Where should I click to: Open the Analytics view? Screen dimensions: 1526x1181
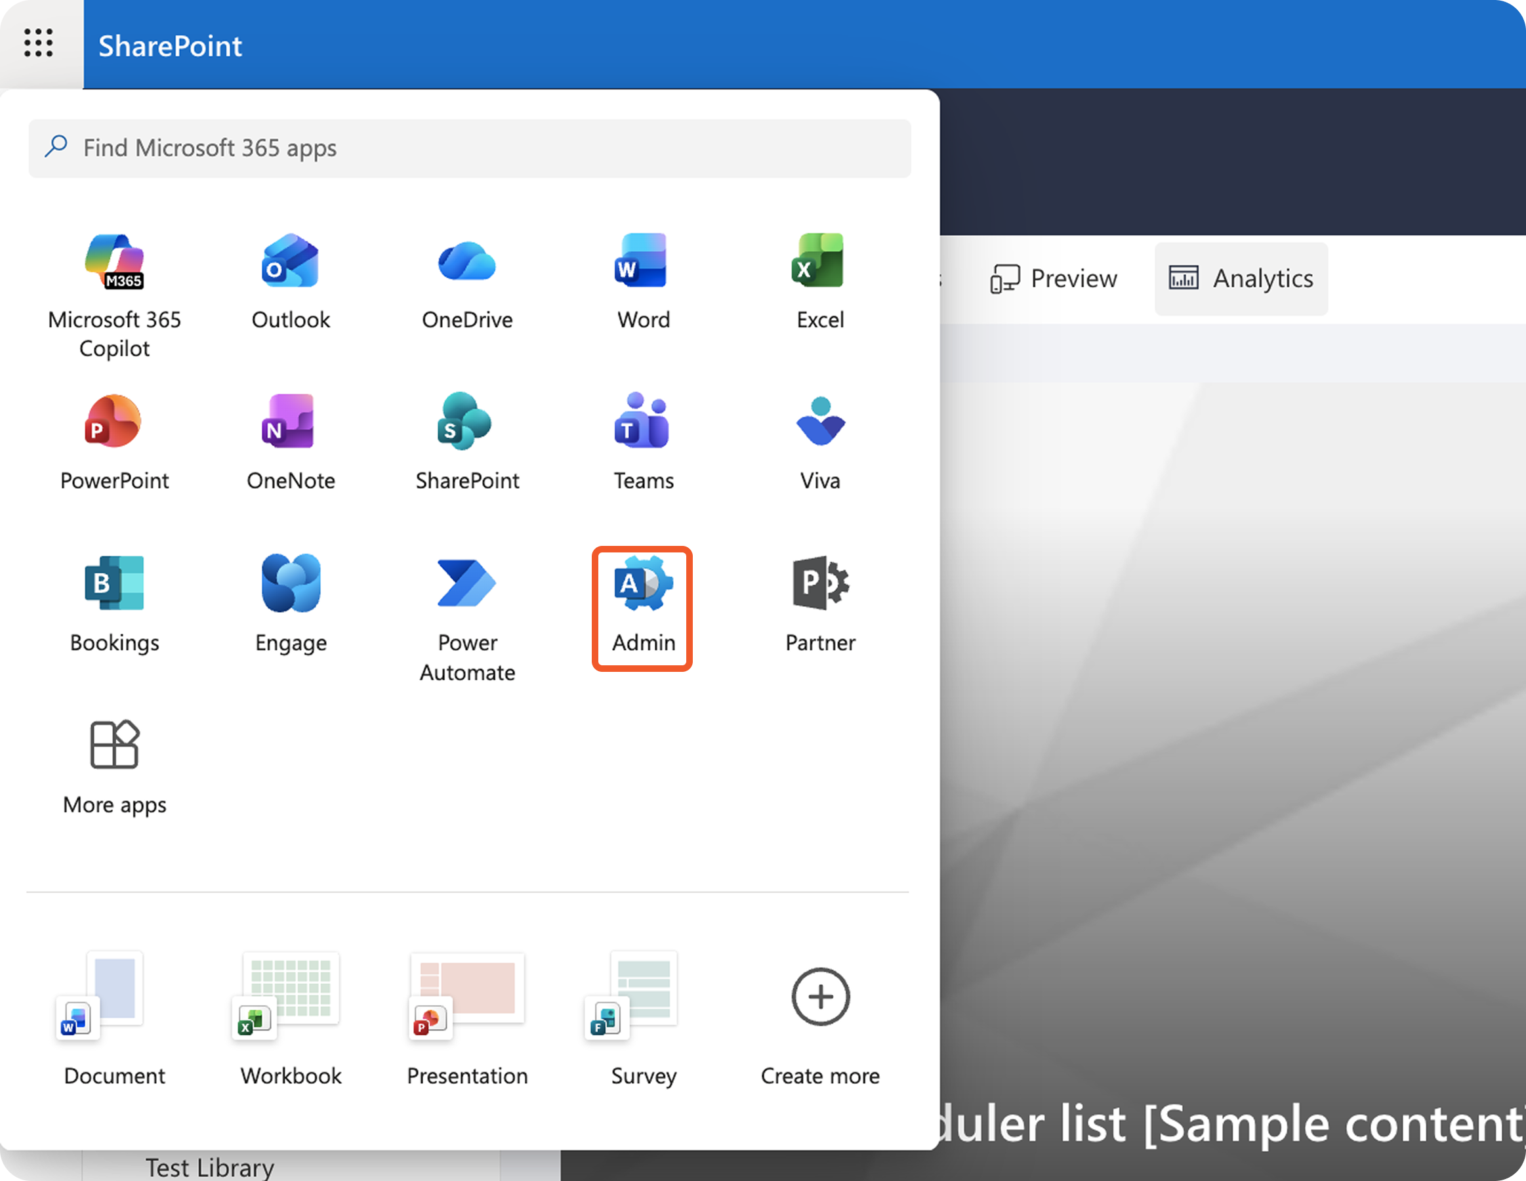[x=1241, y=279]
